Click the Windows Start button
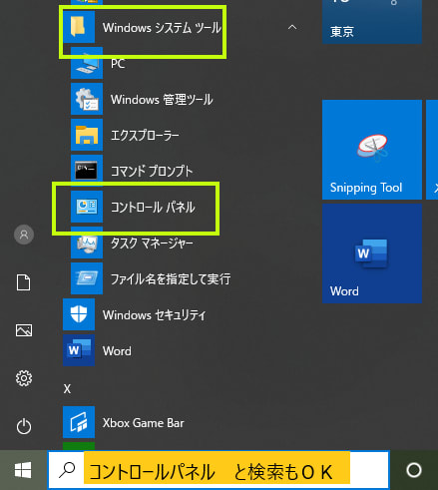The height and width of the screenshot is (490, 438). coord(23,470)
